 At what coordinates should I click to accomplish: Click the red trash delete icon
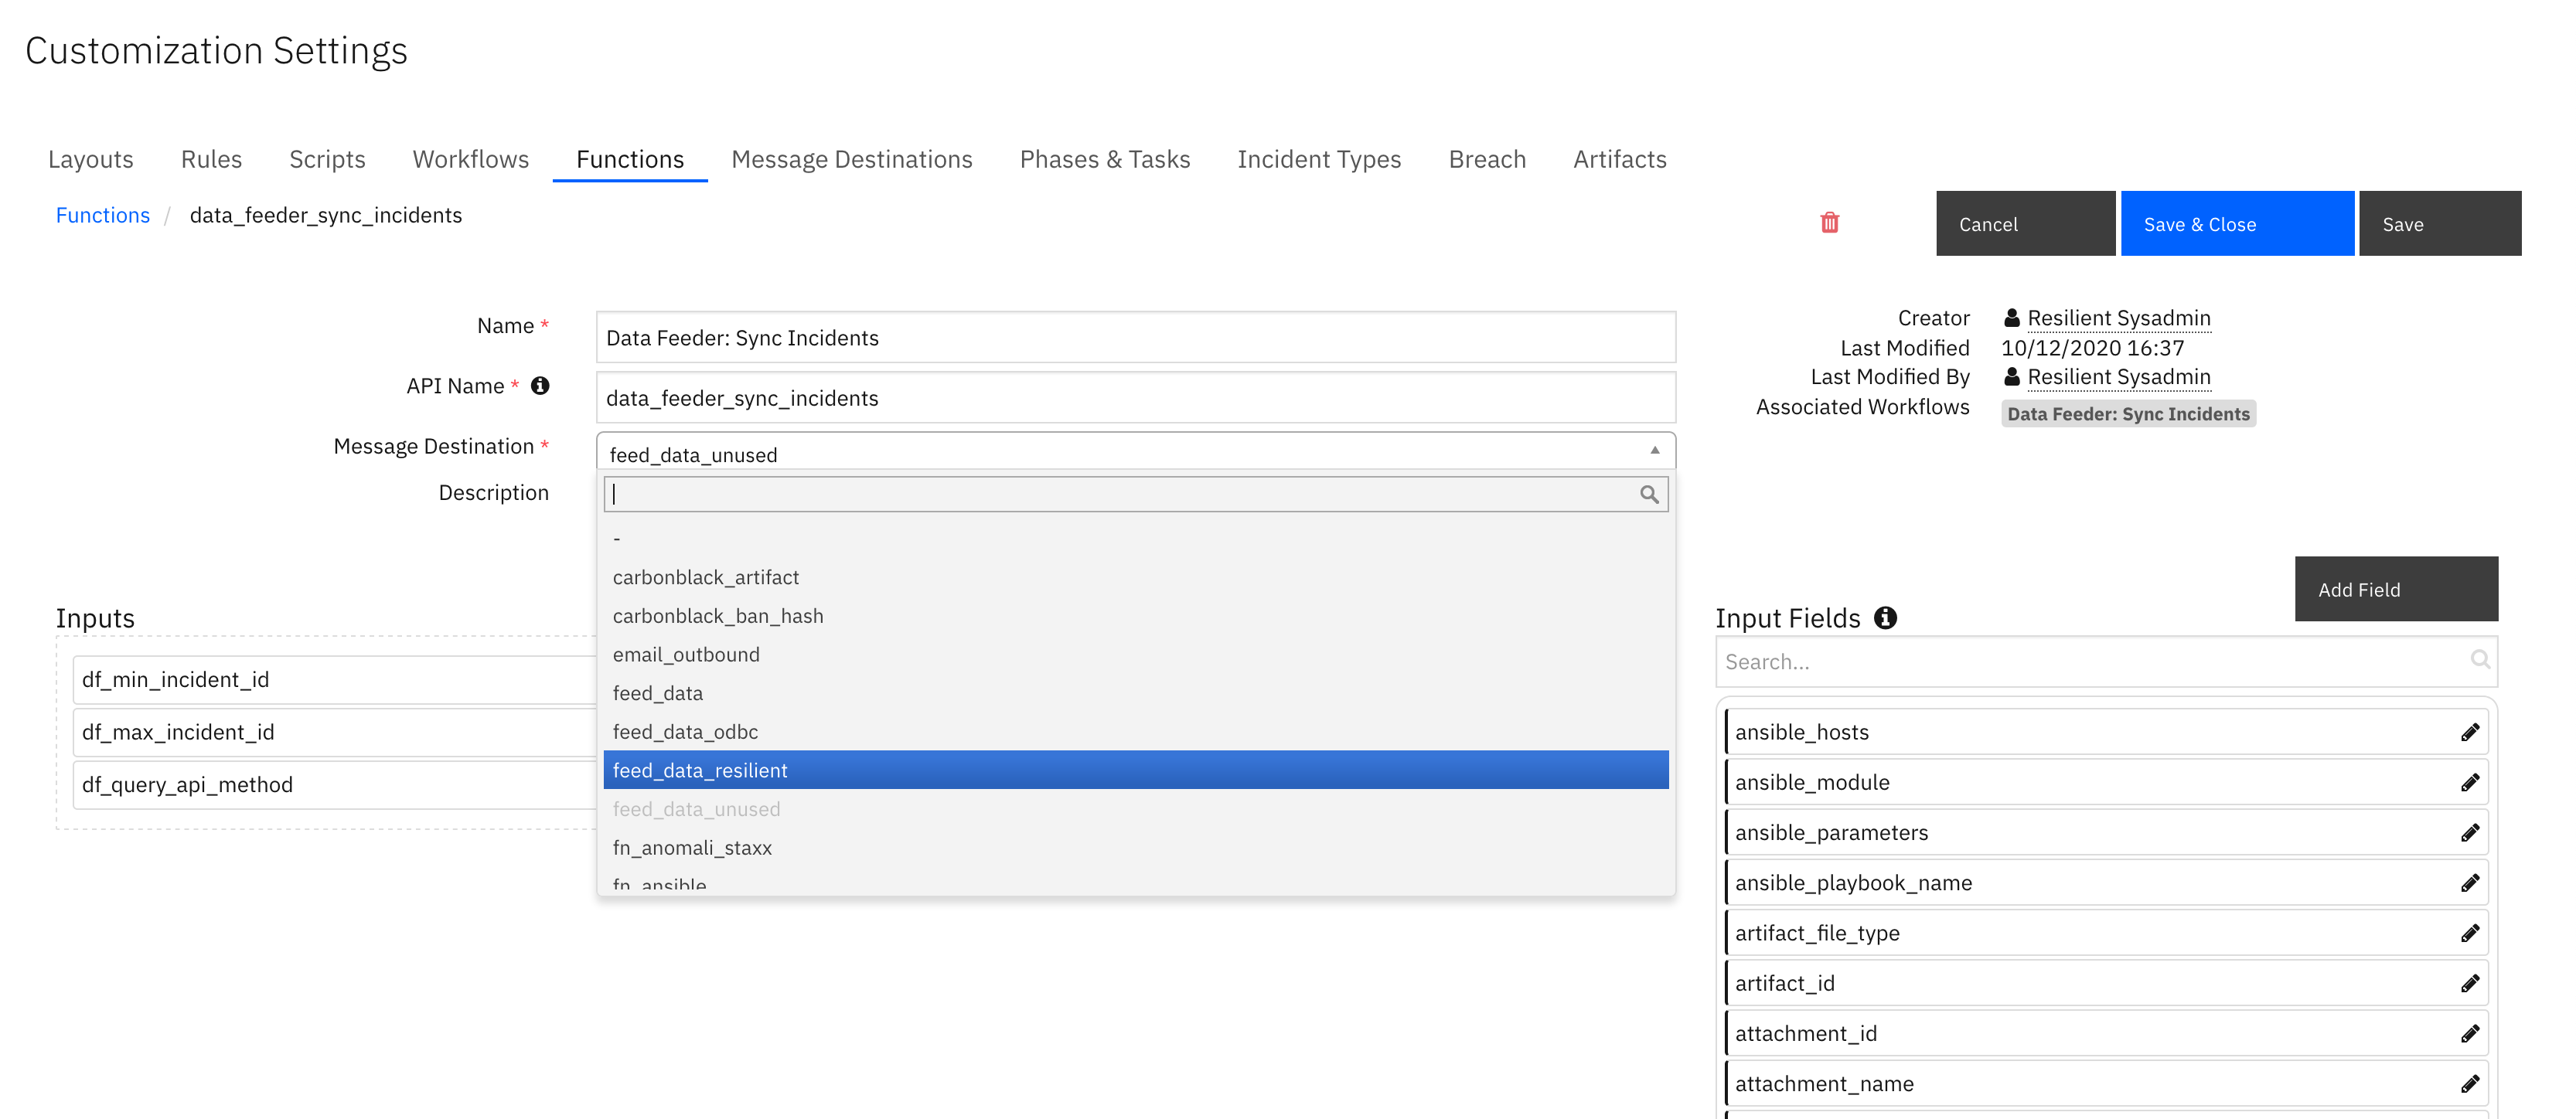click(x=1829, y=222)
